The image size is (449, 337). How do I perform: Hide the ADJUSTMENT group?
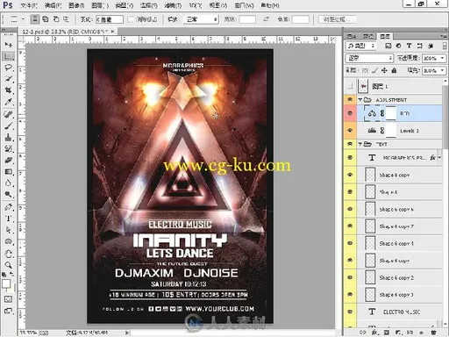(350, 100)
